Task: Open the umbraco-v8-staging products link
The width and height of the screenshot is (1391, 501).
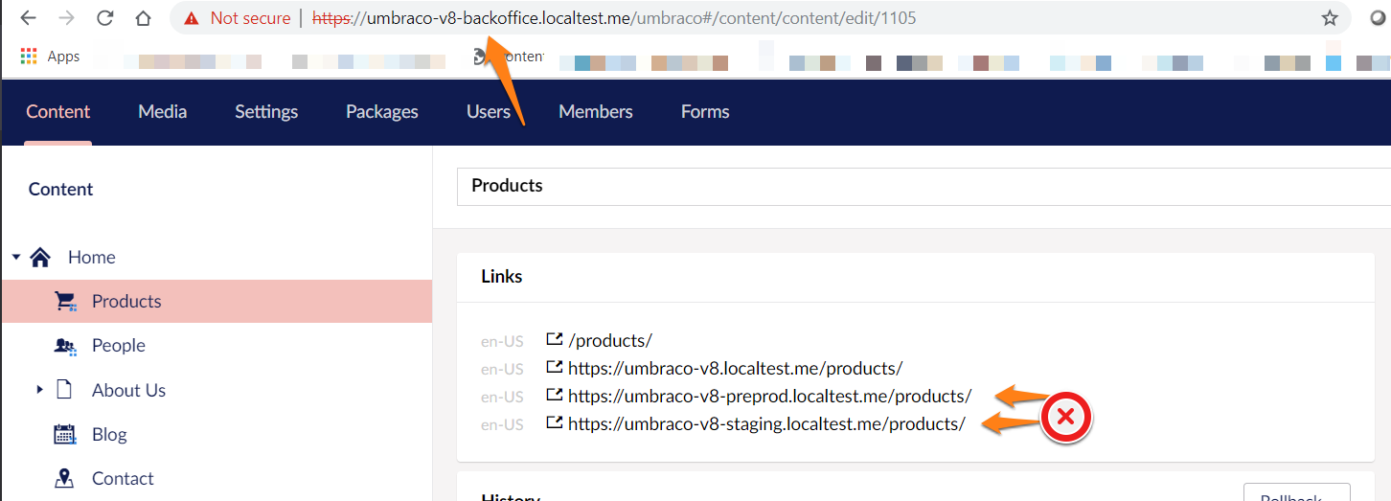Action: (x=765, y=424)
